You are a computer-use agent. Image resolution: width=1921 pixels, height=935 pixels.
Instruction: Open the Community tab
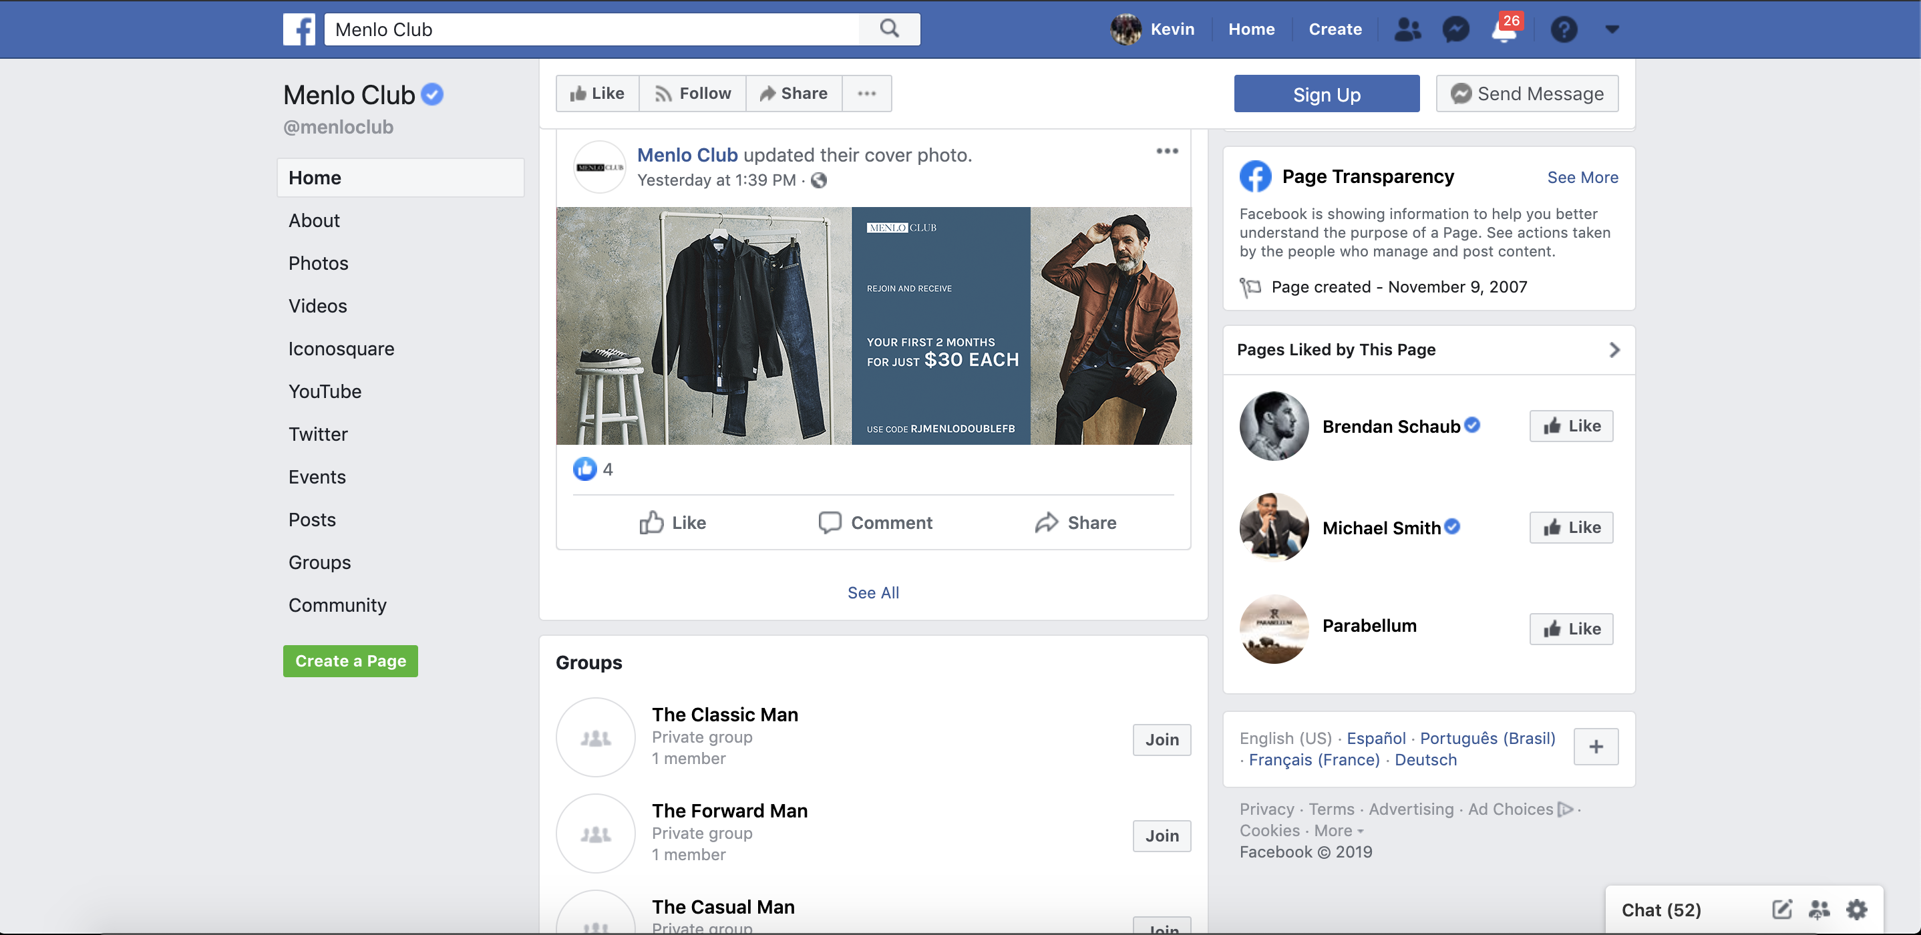tap(338, 606)
